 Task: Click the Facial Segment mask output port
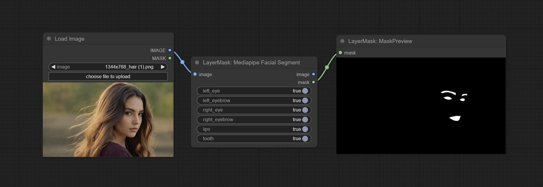click(313, 82)
